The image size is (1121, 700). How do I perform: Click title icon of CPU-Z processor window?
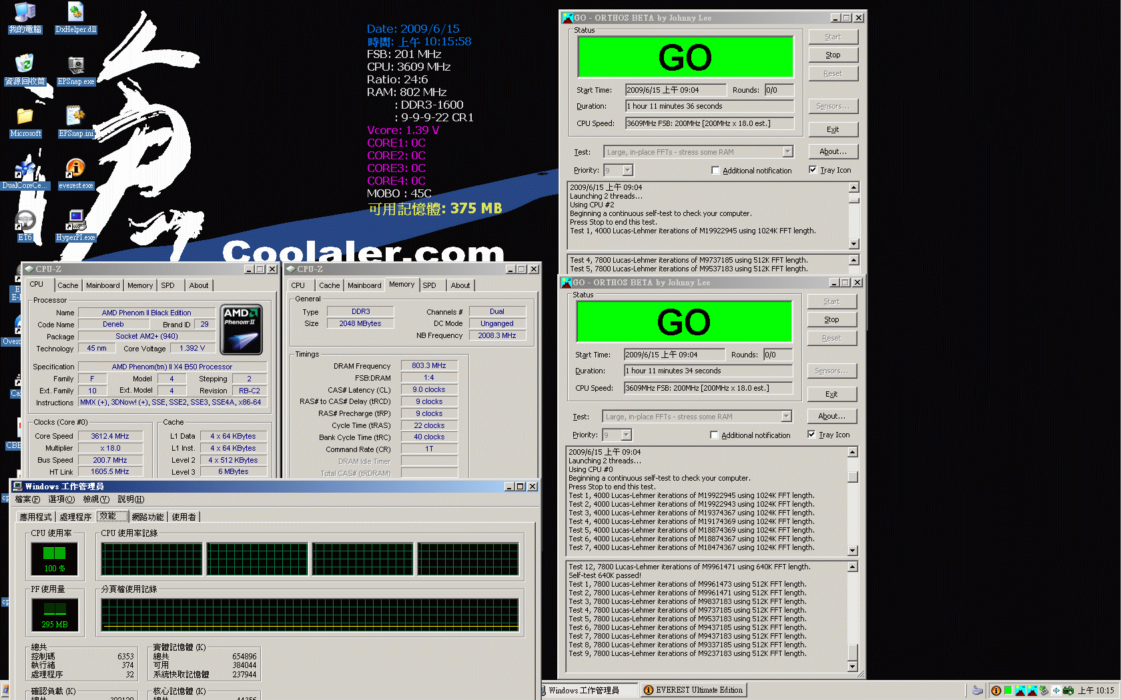pos(29,269)
